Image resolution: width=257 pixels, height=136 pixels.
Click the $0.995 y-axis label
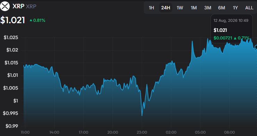click(x=10, y=113)
